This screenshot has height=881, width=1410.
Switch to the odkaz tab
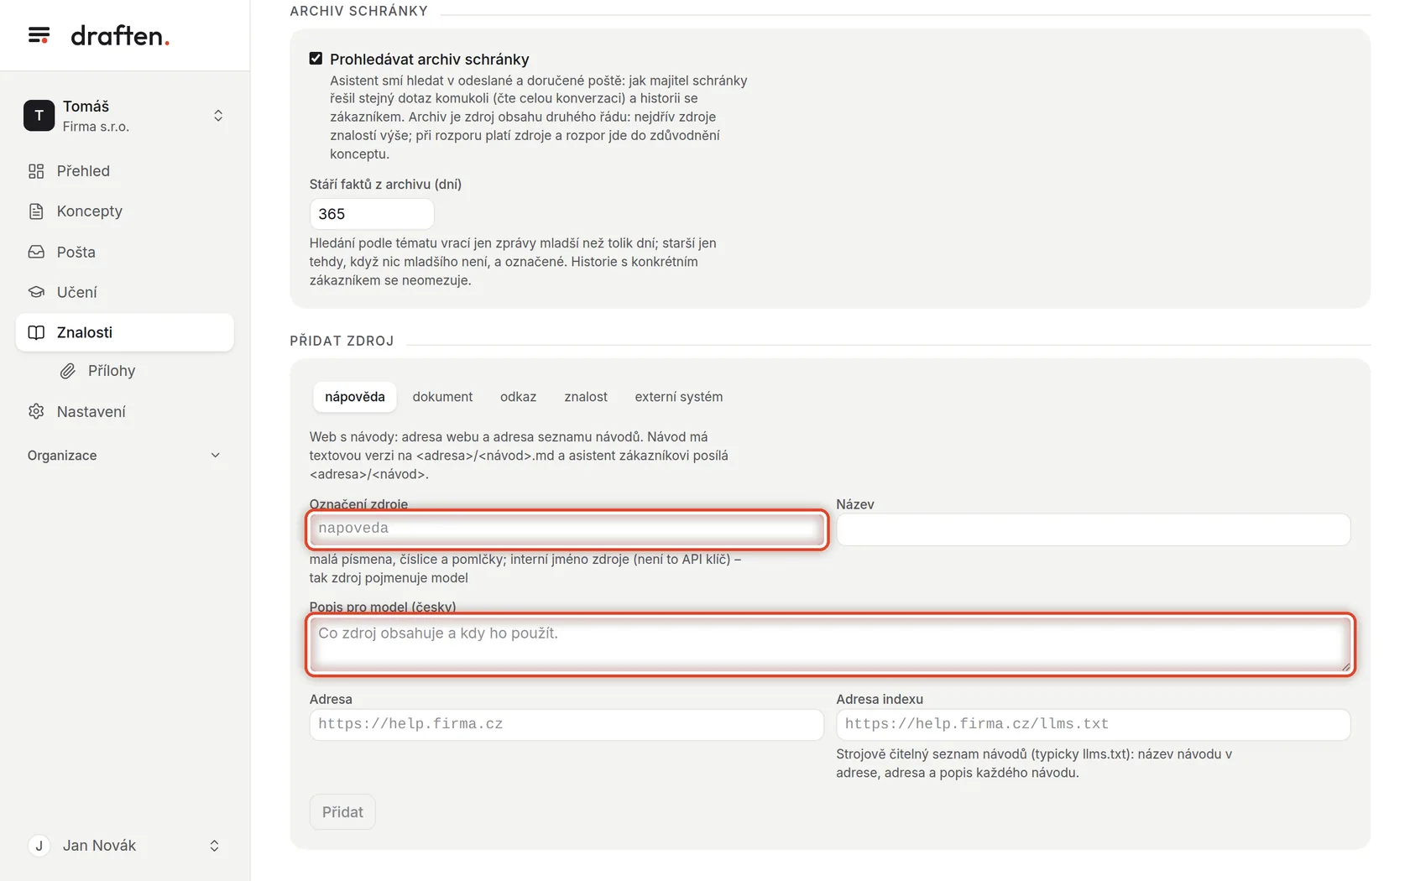[518, 397]
